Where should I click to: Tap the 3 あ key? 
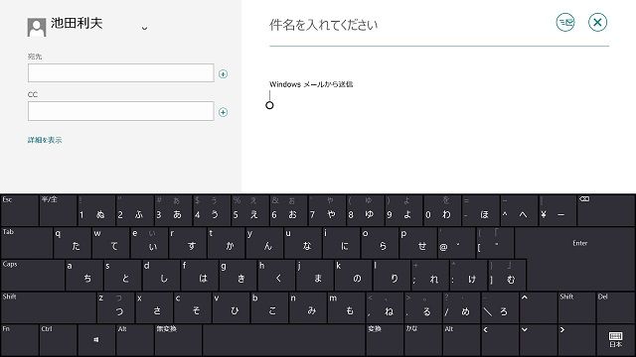[173, 210]
